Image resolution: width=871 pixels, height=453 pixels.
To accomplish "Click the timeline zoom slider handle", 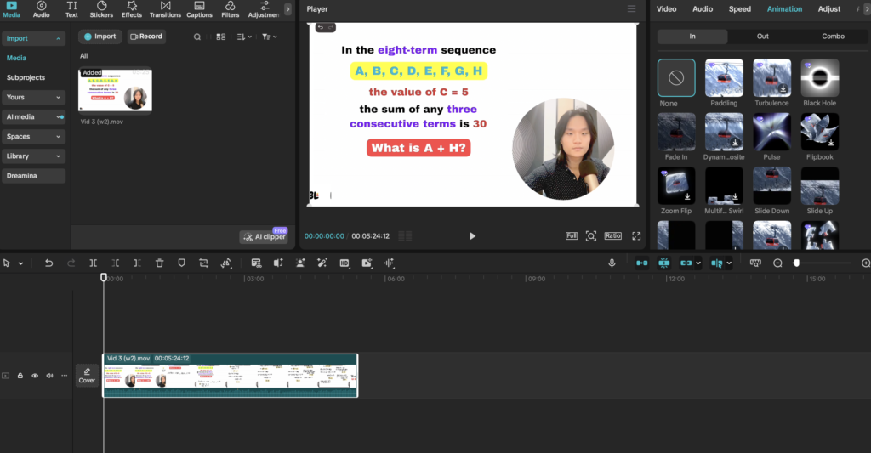I will point(796,263).
